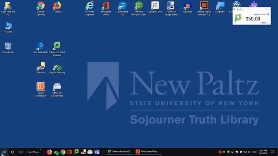Image resolution: width=278 pixels, height=156 pixels.
Task: Switch to VideoControlStrip taskbar window
Action: (148, 152)
